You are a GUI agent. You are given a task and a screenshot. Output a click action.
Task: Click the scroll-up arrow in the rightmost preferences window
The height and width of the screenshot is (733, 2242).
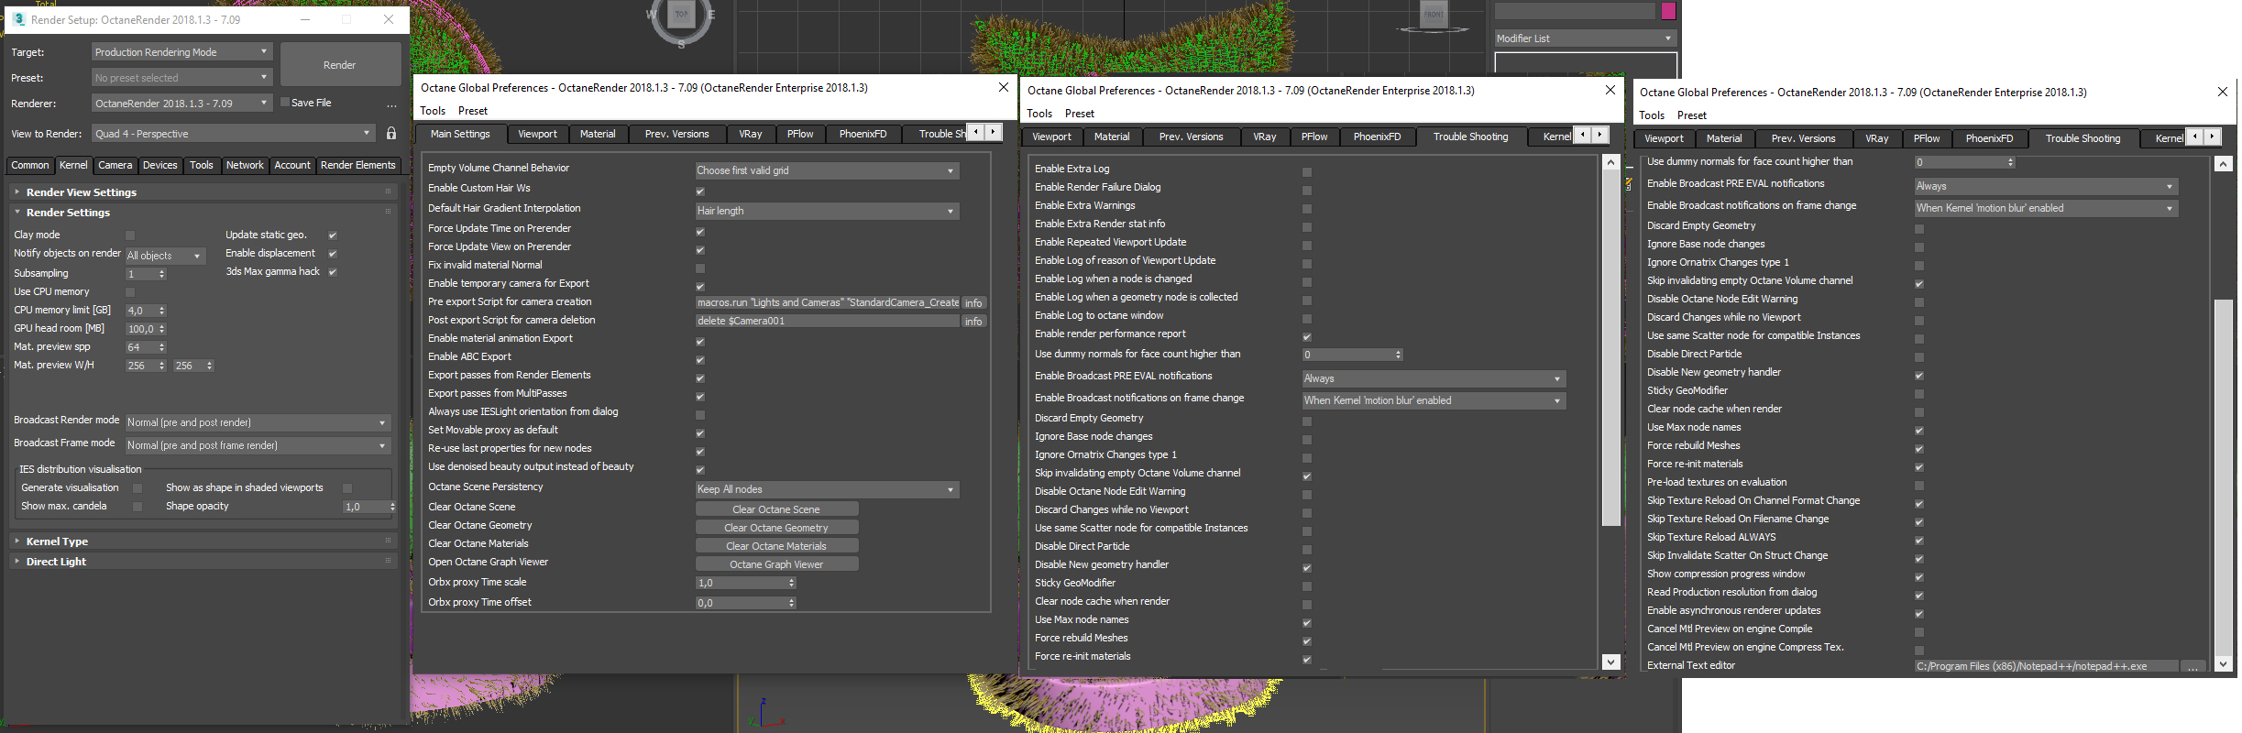[2223, 164]
